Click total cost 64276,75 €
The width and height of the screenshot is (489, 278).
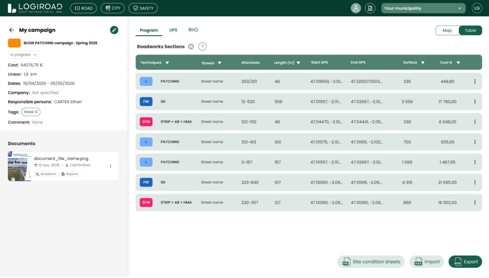(x=32, y=65)
